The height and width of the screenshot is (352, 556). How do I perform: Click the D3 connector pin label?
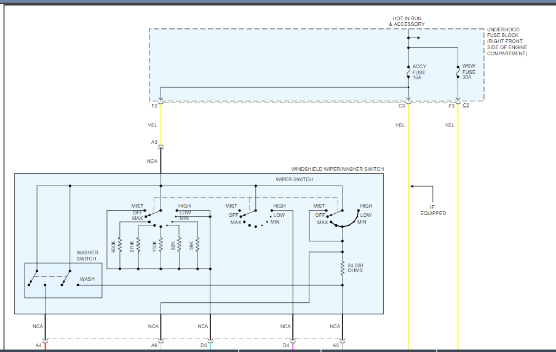click(204, 346)
